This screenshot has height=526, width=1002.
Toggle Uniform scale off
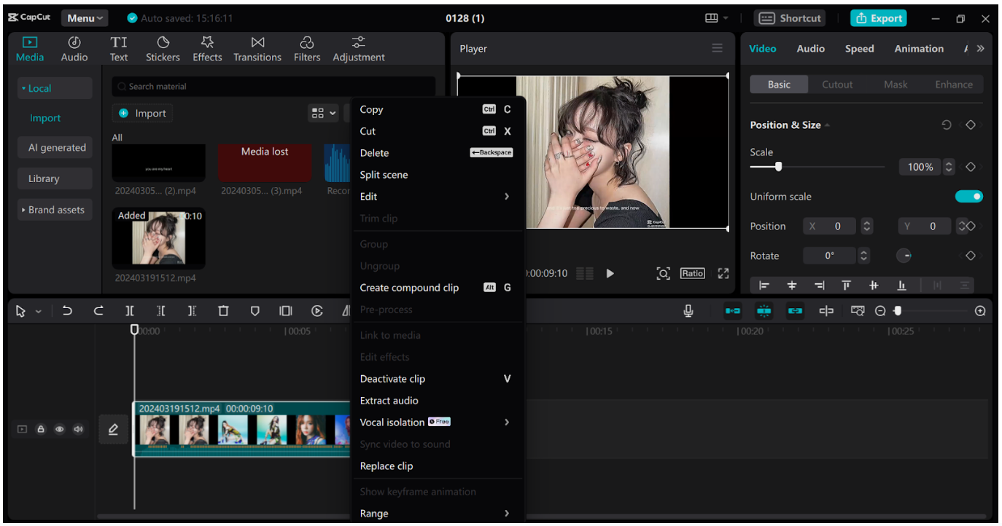[968, 196]
